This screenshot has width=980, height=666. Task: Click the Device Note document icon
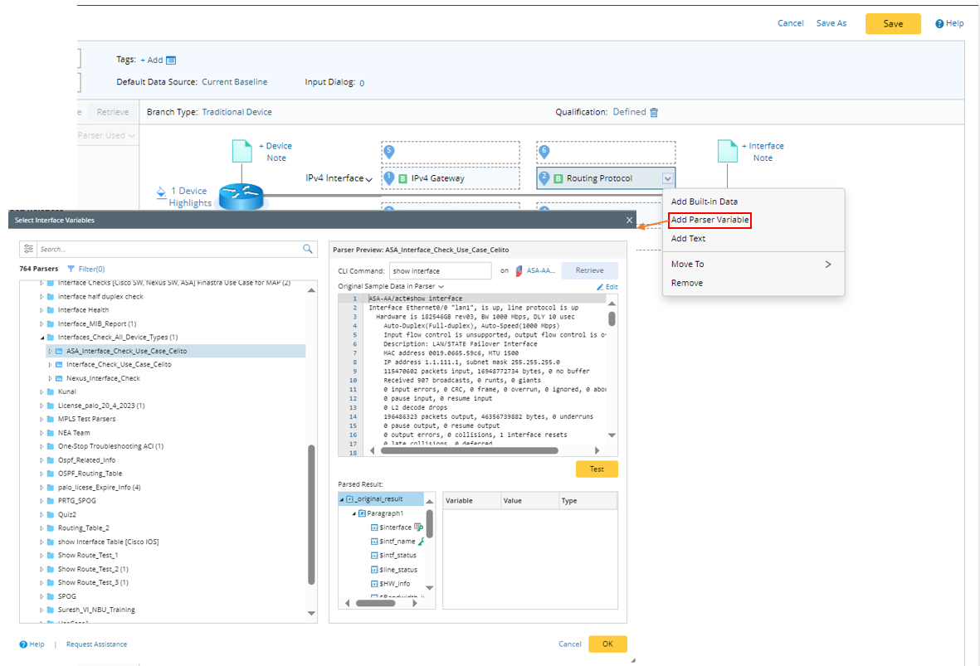coord(241,151)
